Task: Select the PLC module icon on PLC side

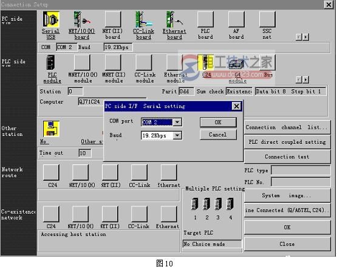Action: (x=51, y=62)
